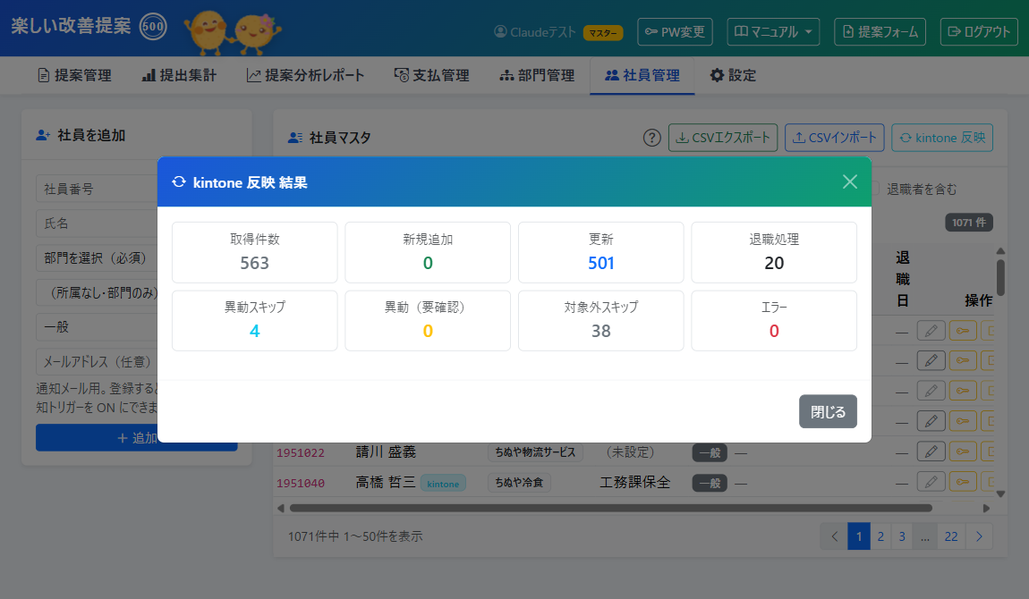
Task: Click the CSVインポート button
Action: (834, 138)
